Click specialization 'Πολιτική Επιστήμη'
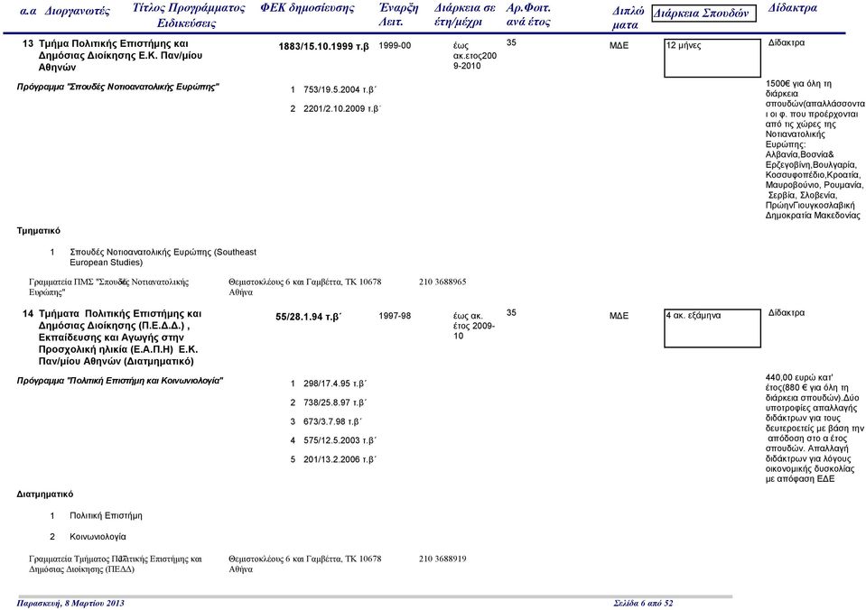 106,515
